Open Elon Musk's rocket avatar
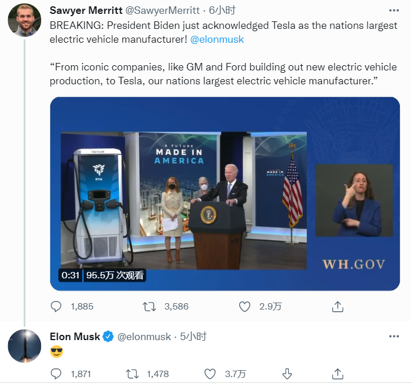Screen dimensions: 412x384 click(24, 346)
